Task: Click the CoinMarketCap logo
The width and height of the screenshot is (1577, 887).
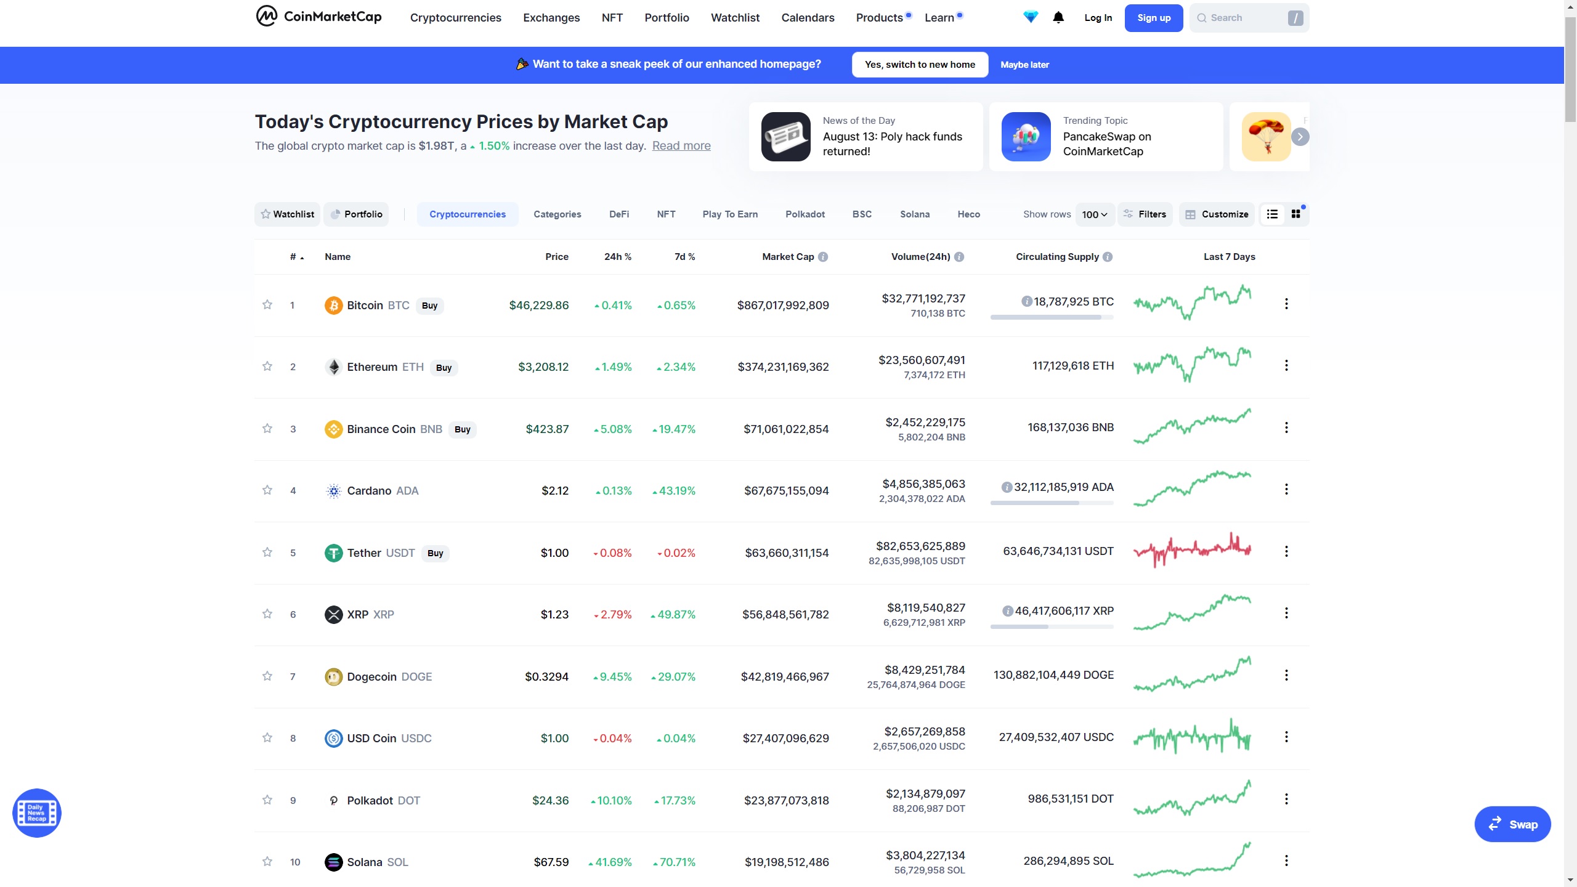Action: pyautogui.click(x=318, y=17)
